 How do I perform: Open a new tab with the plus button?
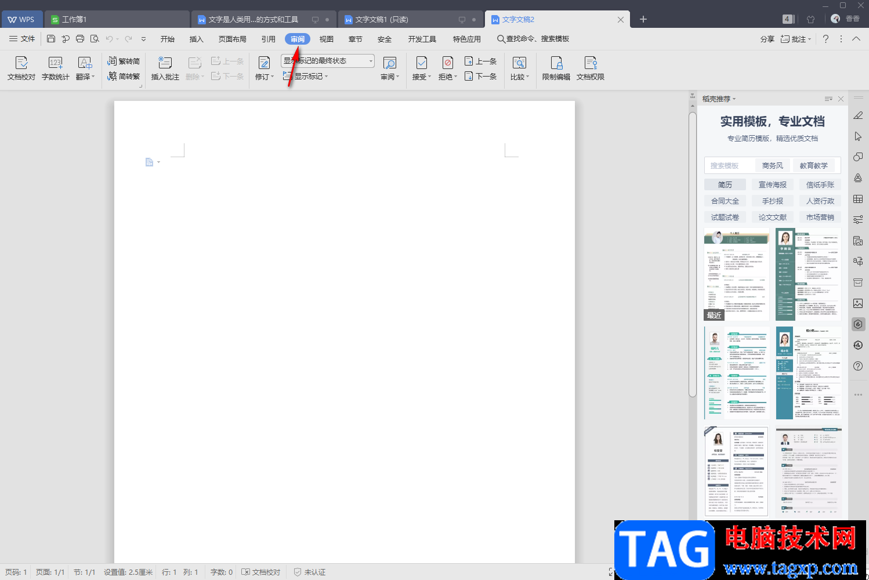(x=643, y=19)
